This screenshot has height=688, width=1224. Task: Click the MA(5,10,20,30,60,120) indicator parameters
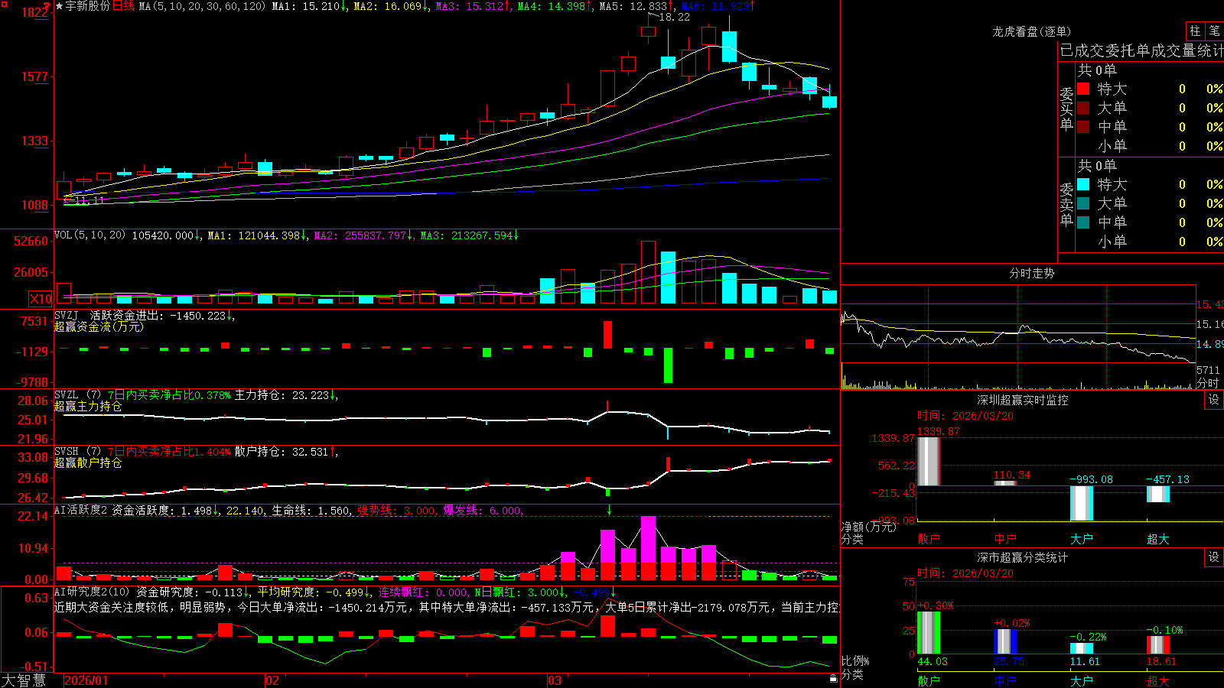coord(202,6)
